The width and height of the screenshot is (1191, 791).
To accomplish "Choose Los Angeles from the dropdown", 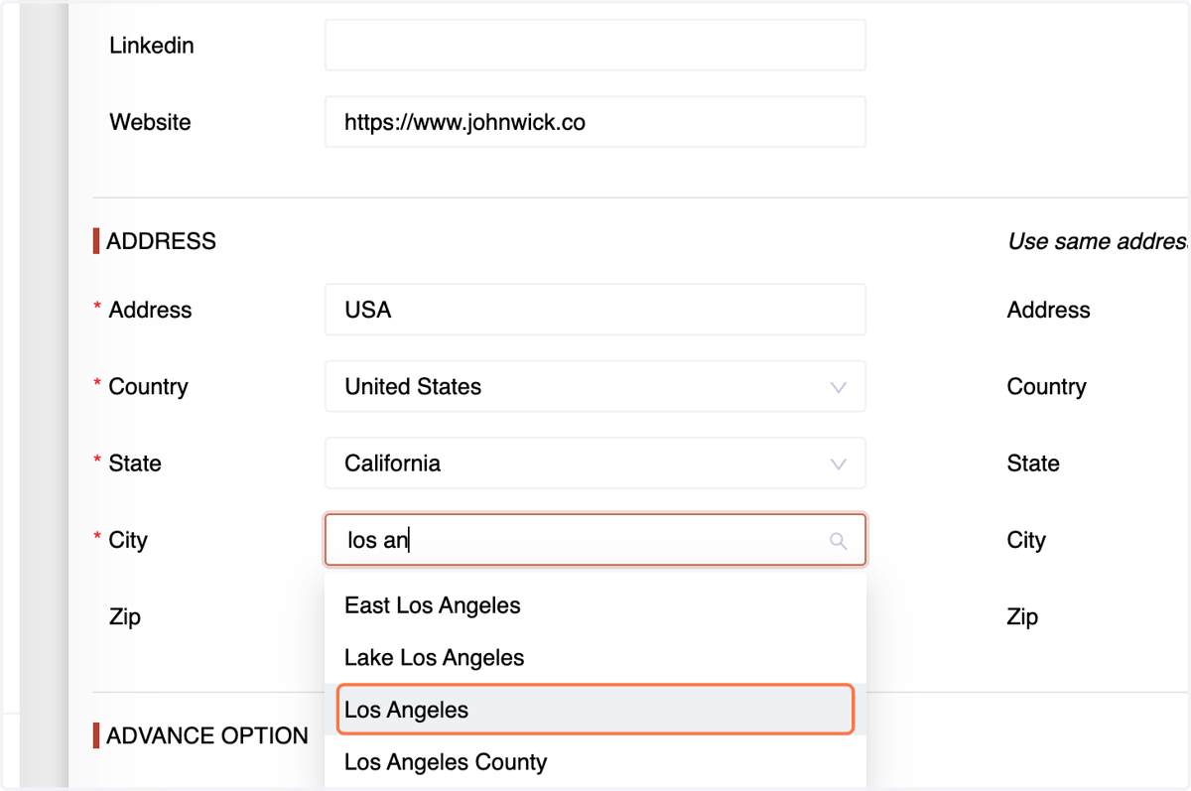I will (595, 710).
